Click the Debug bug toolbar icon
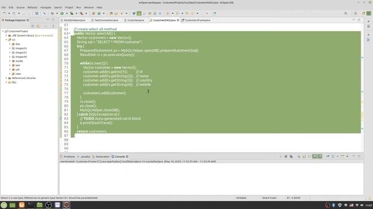The width and height of the screenshot is (373, 209). pyautogui.click(x=52, y=13)
